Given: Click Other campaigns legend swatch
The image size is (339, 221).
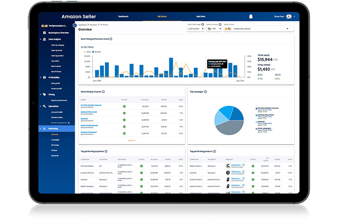Looking at the screenshot, I should (x=256, y=129).
